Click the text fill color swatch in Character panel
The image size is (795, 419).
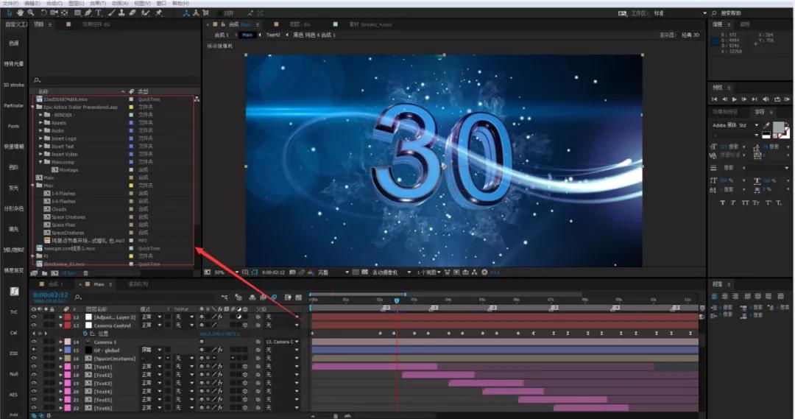(777, 127)
